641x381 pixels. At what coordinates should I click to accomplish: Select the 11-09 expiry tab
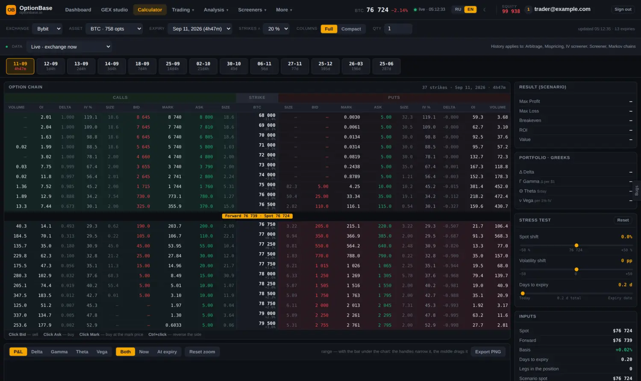[x=20, y=66]
